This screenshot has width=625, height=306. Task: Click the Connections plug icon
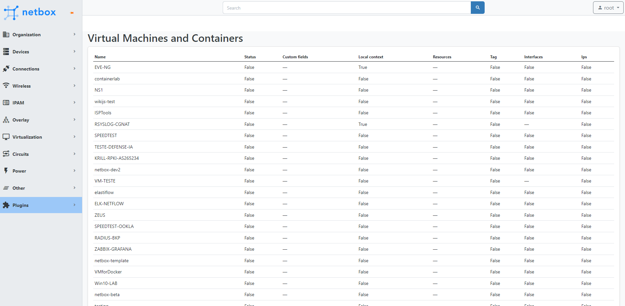pyautogui.click(x=6, y=69)
